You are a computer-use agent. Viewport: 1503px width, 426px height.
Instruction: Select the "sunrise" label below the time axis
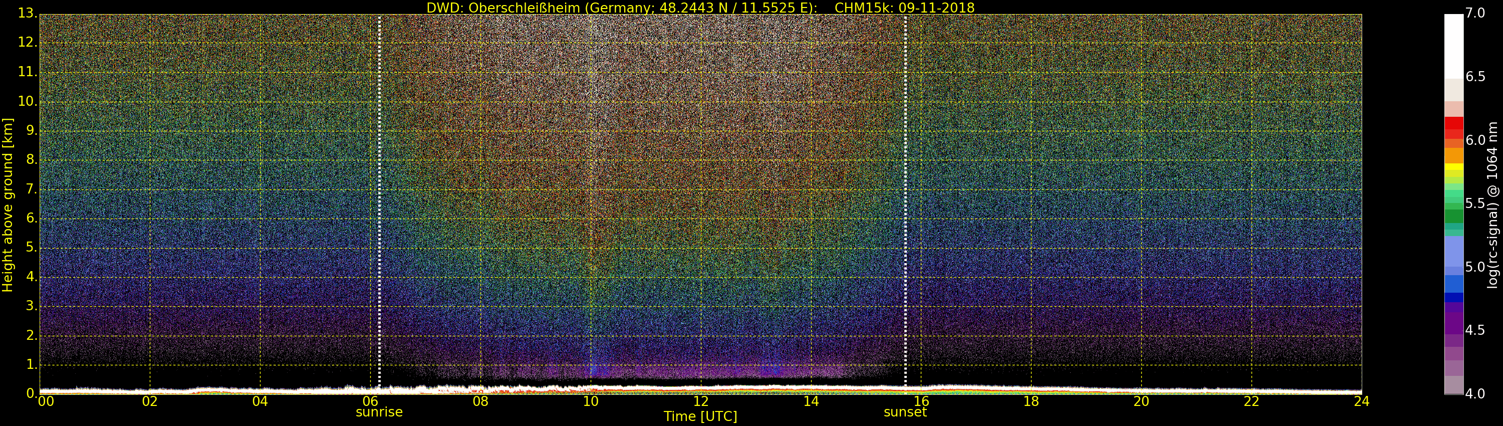pyautogui.click(x=379, y=412)
